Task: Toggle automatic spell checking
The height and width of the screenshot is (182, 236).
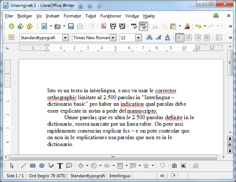Action: [x=143, y=26]
